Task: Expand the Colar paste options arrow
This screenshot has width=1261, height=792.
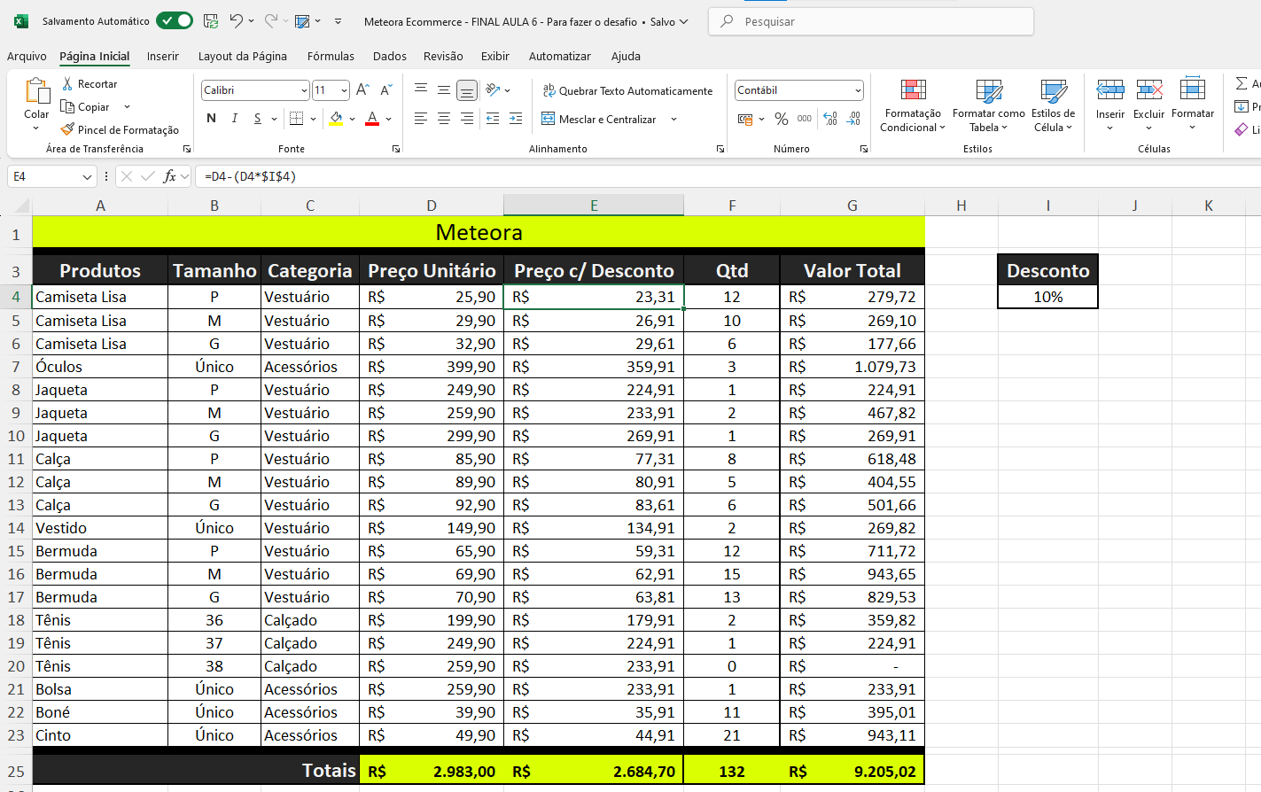Action: point(36,129)
